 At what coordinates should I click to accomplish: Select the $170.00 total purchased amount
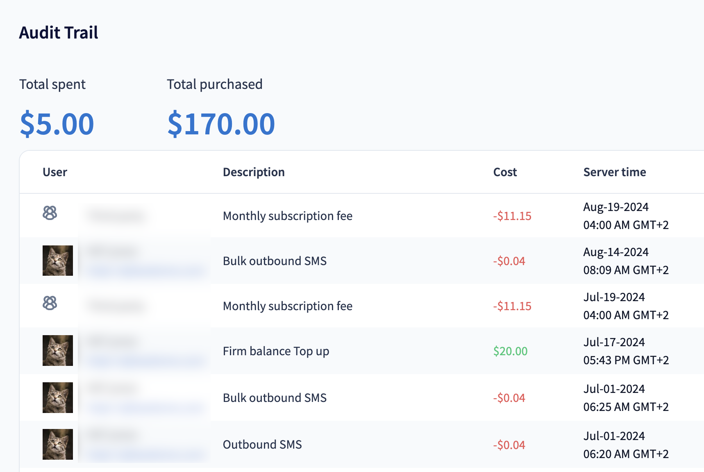(x=221, y=124)
